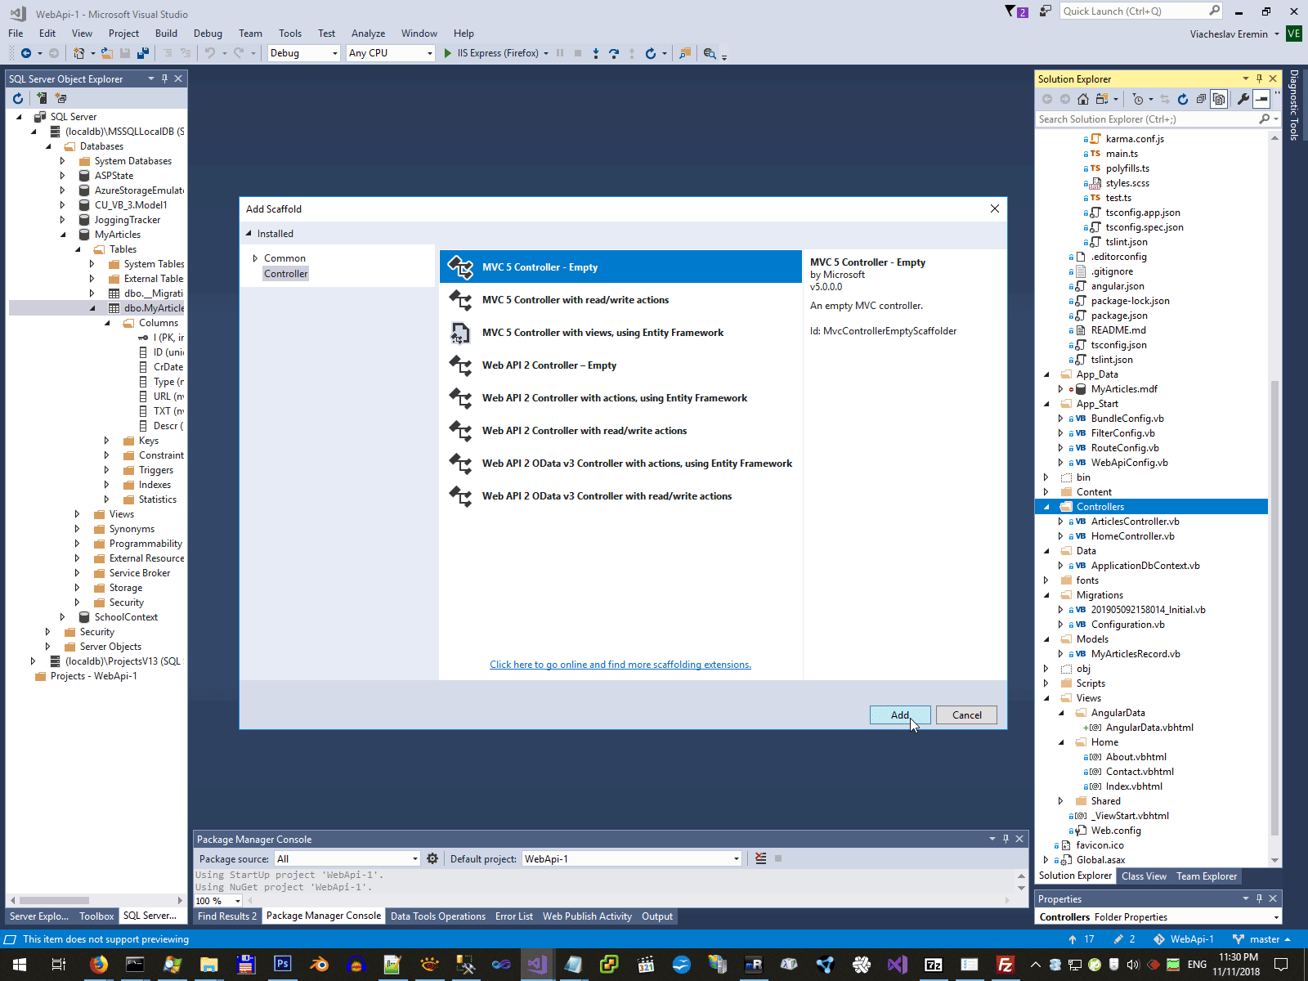Click the WebApi-1 repository status bar button
This screenshot has width=1308, height=981.
1184,939
